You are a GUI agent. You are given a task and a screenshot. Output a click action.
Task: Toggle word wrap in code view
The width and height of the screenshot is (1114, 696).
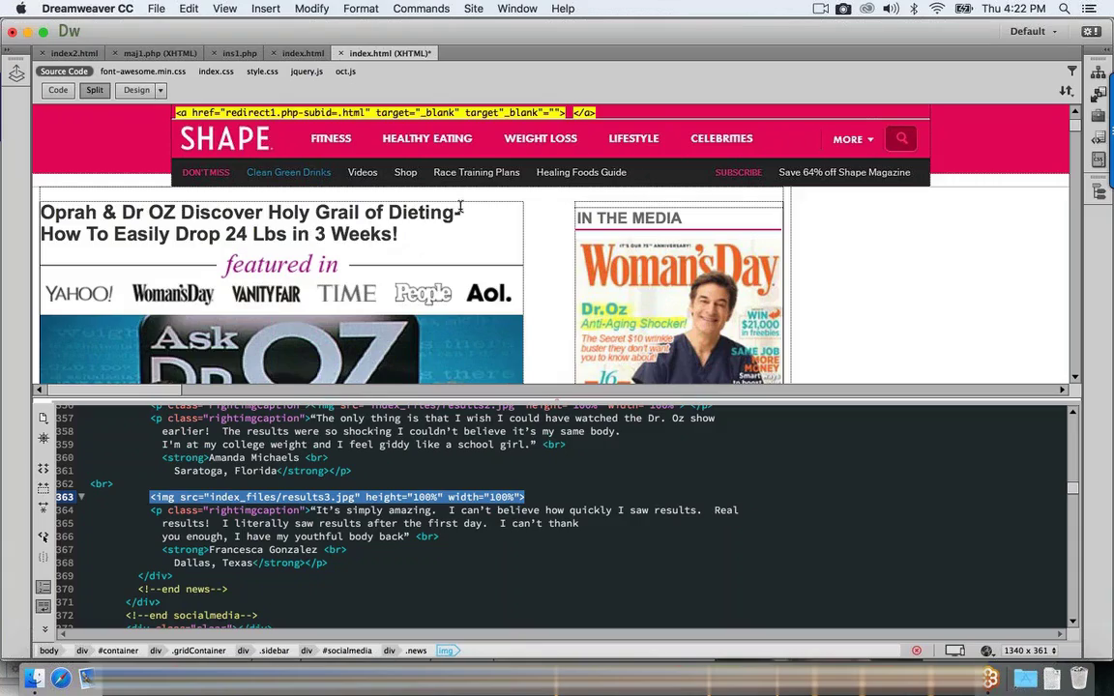pos(44,606)
